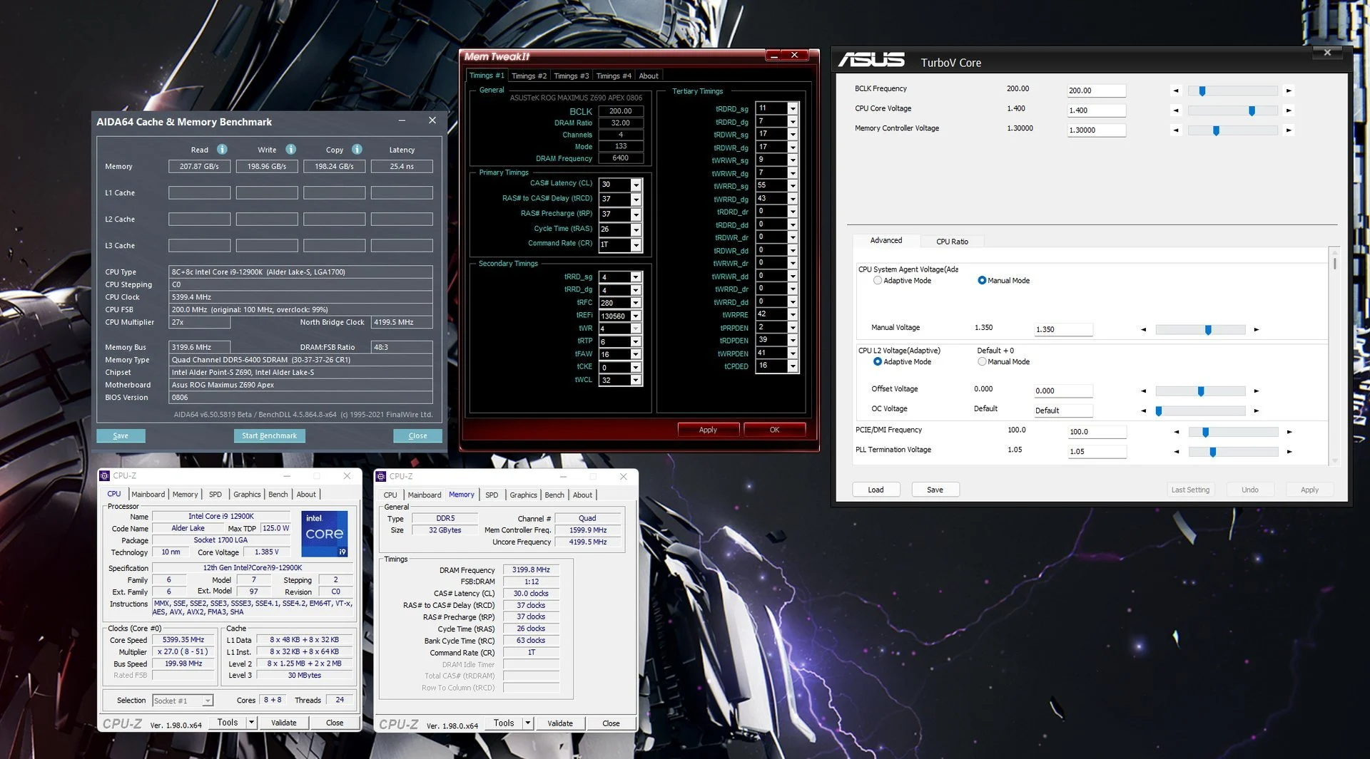Click the BCLK Frequency slider handle
Screen dimensions: 1370x759
(1202, 91)
